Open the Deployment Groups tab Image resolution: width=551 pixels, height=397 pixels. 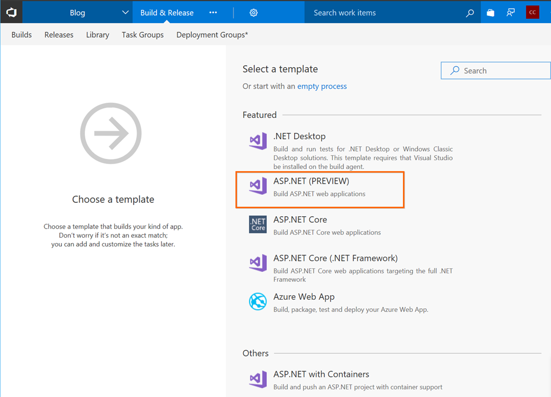pyautogui.click(x=212, y=35)
